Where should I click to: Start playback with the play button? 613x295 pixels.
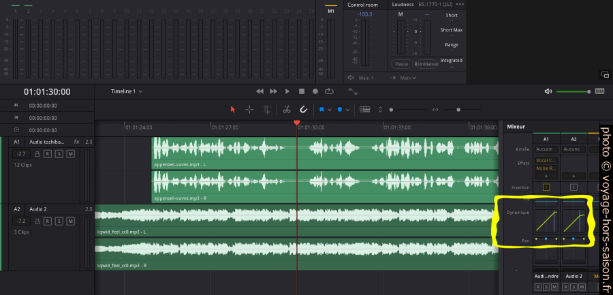[287, 91]
